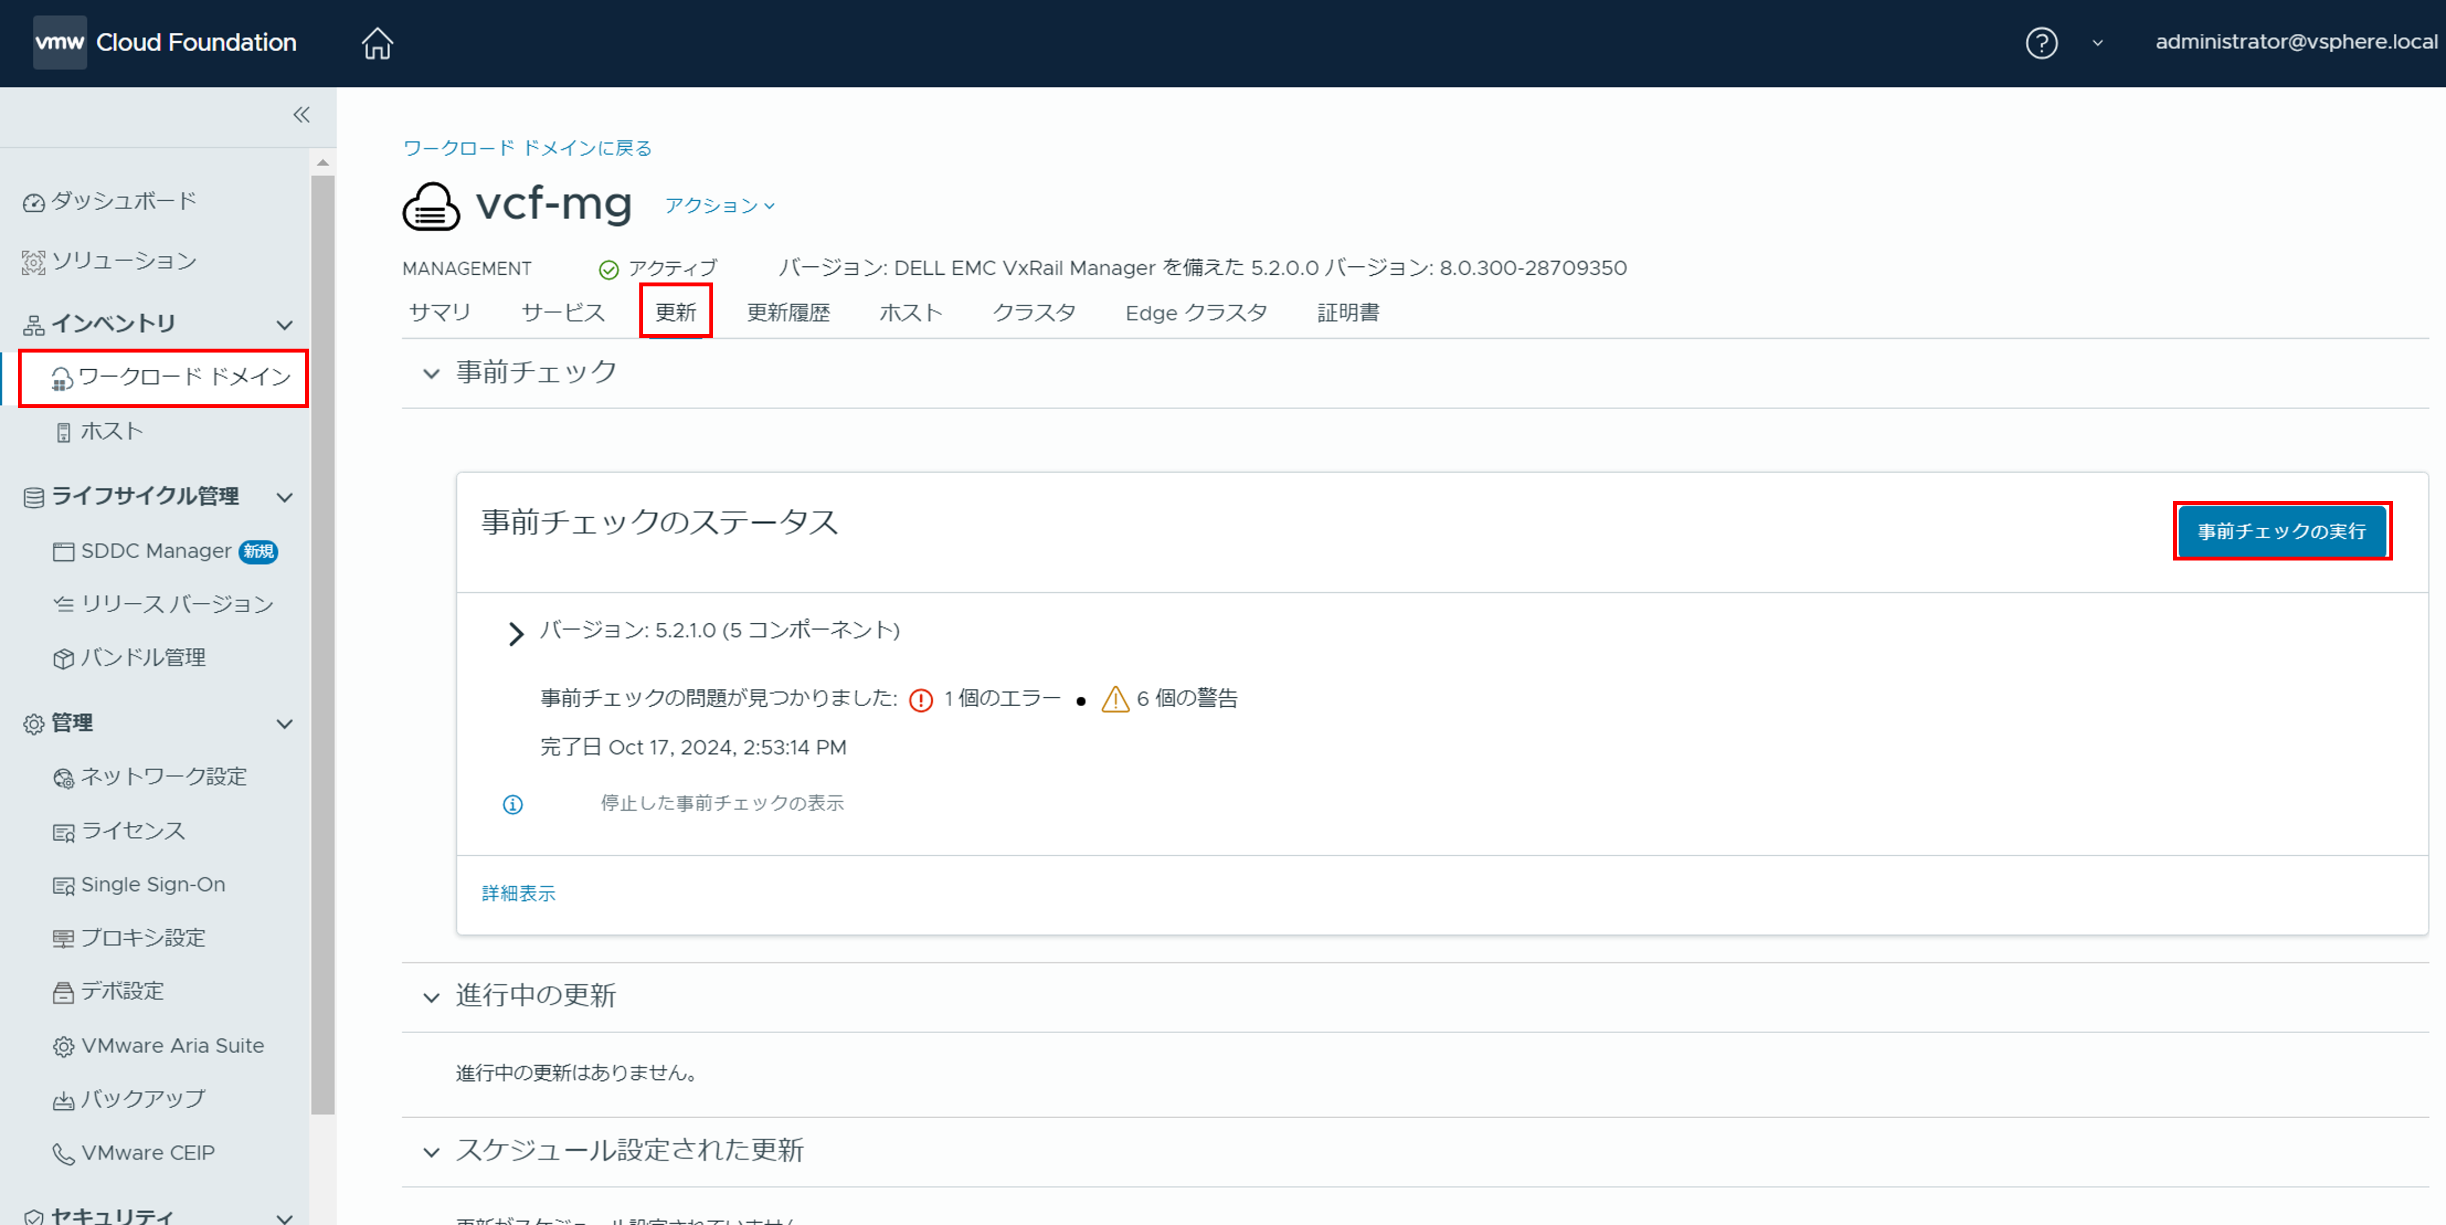Open ホスト in the sidebar inventory
The width and height of the screenshot is (2446, 1225).
click(111, 431)
